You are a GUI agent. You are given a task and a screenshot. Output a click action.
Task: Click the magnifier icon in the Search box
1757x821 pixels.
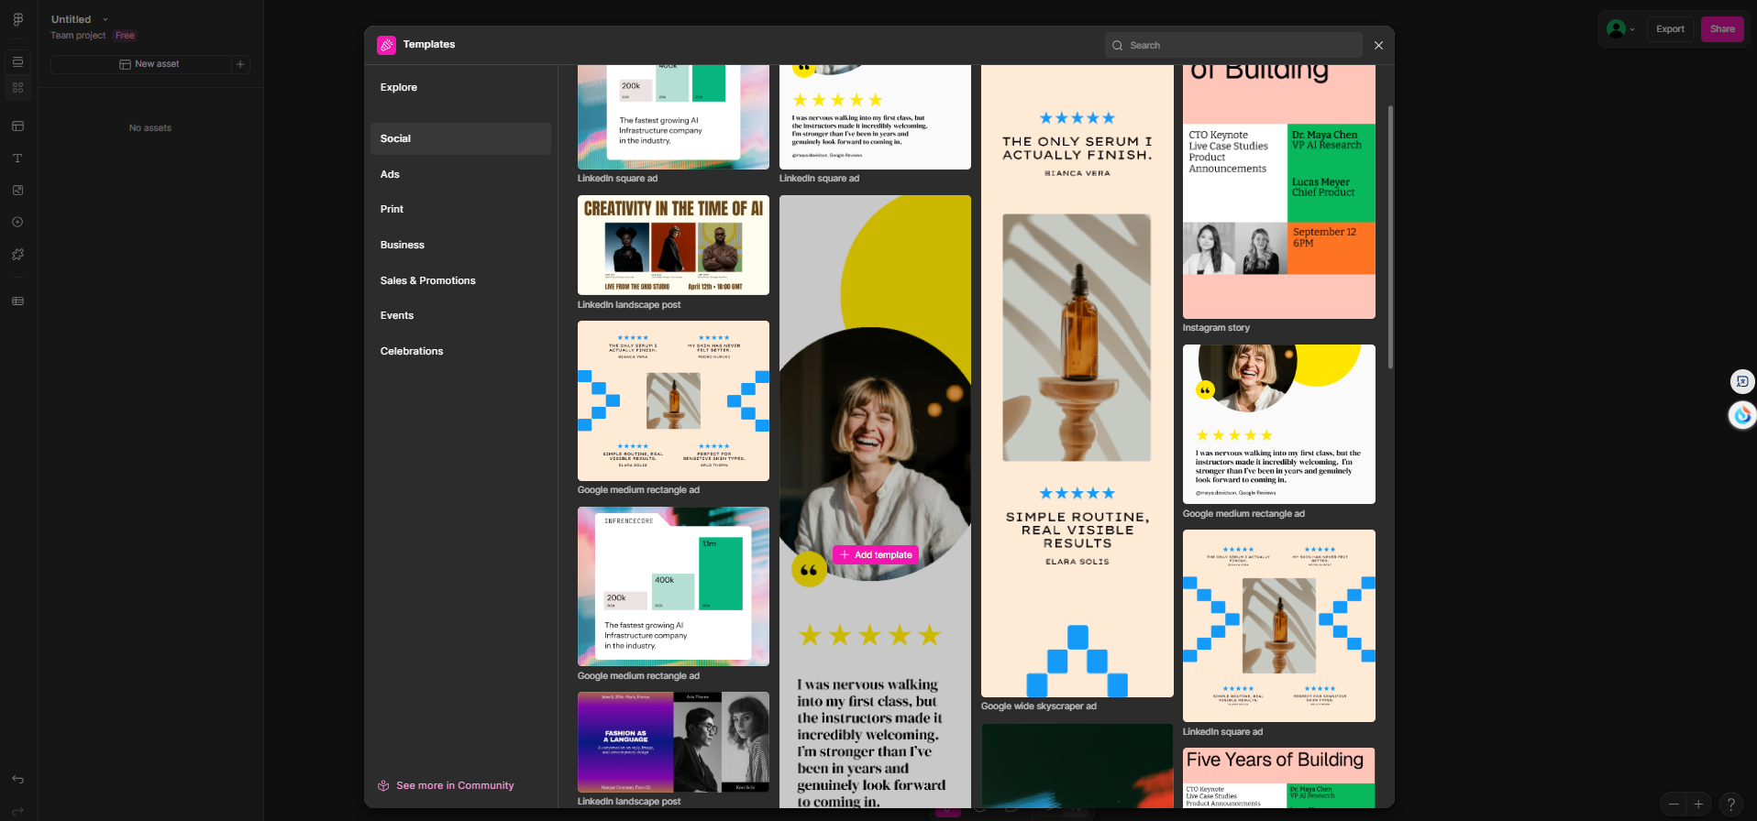[1117, 46]
